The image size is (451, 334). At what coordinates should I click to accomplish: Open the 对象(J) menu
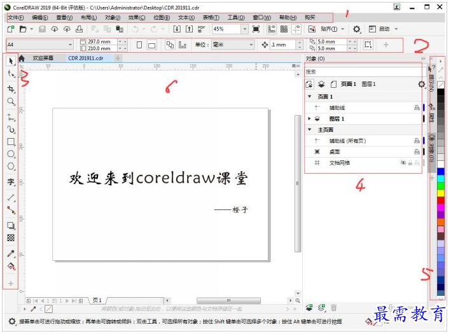tap(113, 18)
